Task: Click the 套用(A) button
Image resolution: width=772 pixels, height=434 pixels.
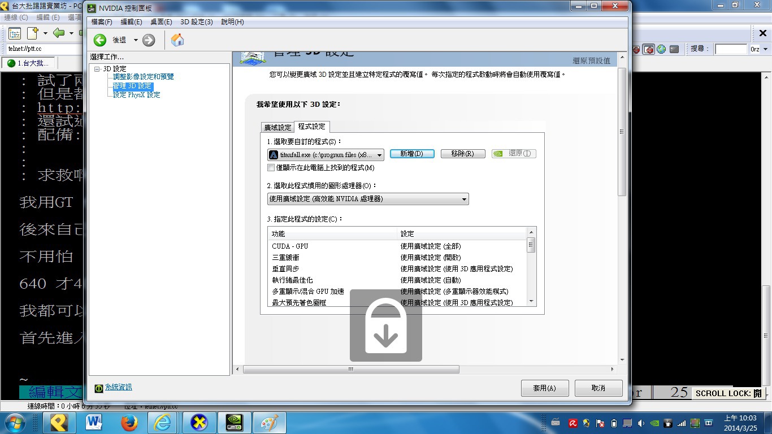Action: (545, 388)
